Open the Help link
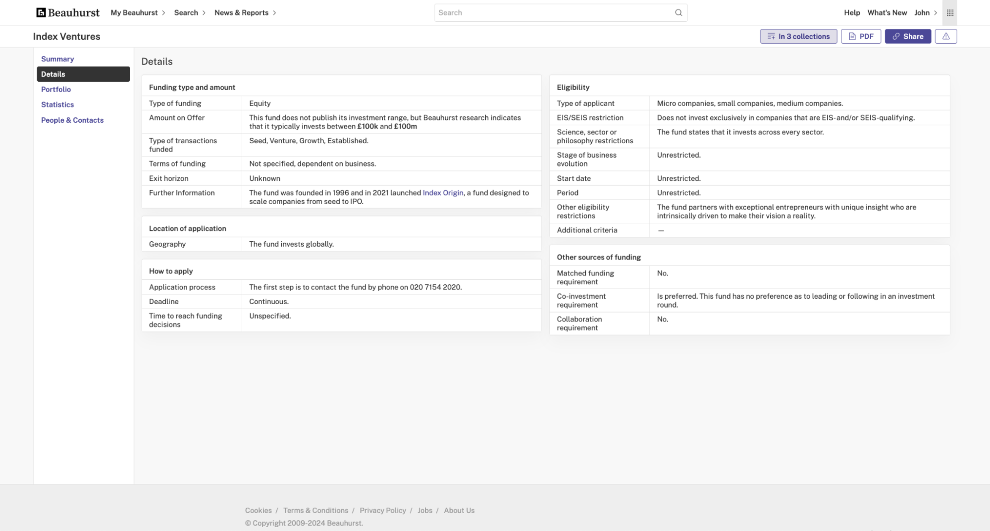Screen dimensions: 990x531 [852, 12]
